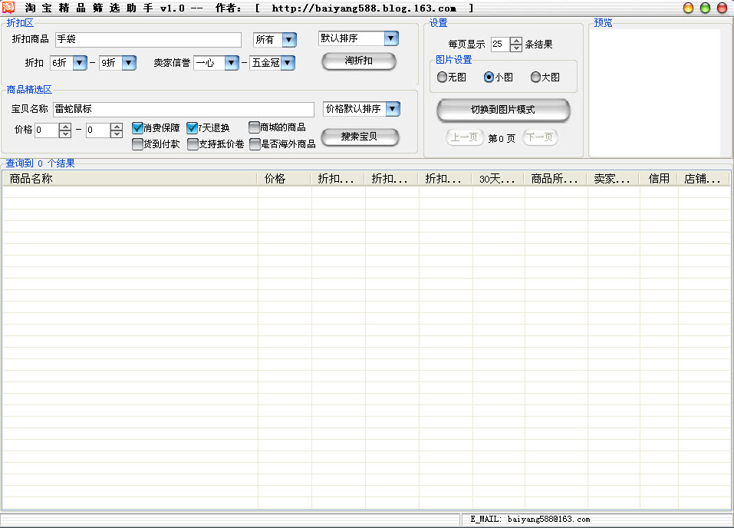Image resolution: width=734 pixels, height=528 pixels.
Task: Open the 6折 minimum discount dropdown
Action: pyautogui.click(x=79, y=63)
